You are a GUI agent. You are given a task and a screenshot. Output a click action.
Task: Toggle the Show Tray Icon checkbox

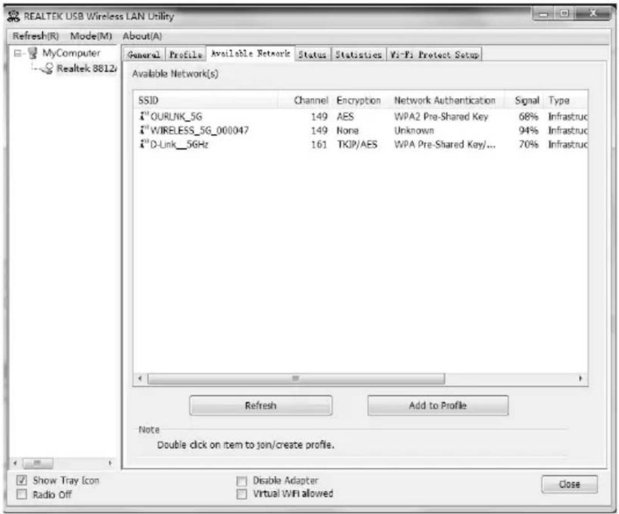pos(22,480)
